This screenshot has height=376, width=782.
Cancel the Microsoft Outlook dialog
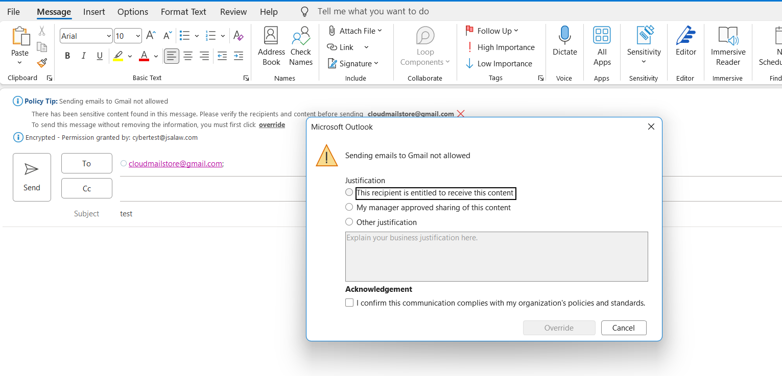[624, 328]
